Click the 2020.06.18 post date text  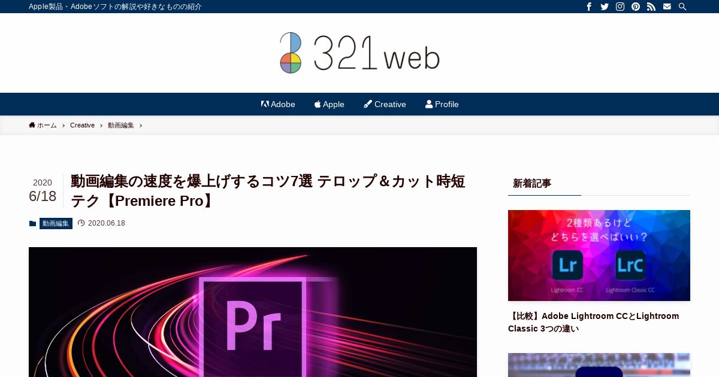[107, 223]
